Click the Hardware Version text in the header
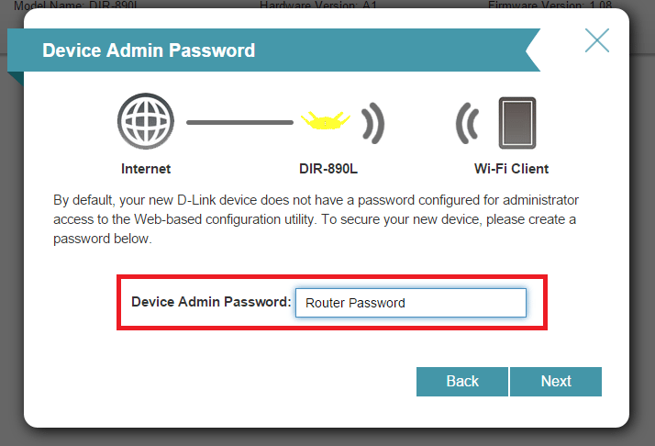 318,6
